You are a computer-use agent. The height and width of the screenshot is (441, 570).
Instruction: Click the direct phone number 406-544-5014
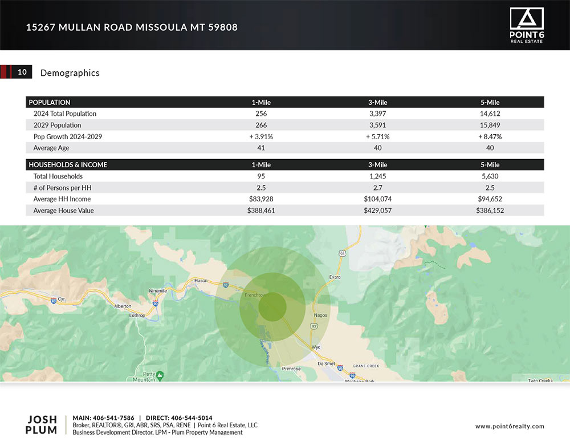(192, 418)
